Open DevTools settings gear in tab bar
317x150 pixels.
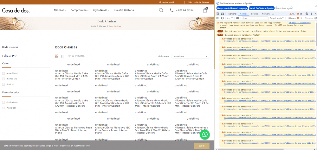307,14
